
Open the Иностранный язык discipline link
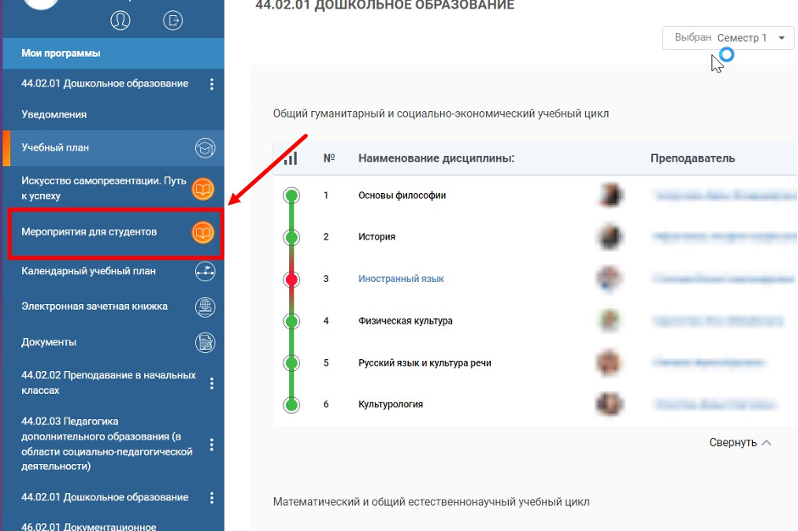pos(401,279)
